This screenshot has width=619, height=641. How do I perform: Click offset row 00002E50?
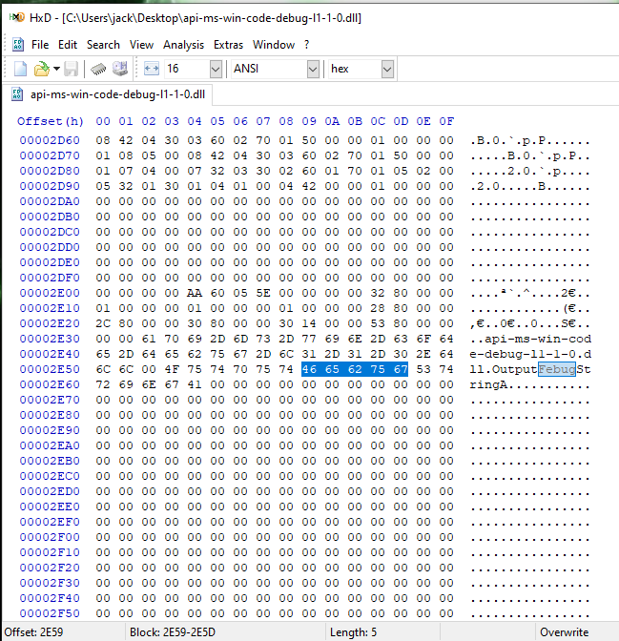50,369
